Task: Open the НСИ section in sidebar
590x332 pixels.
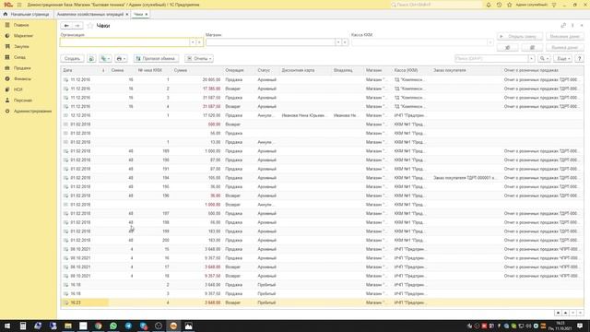Action: point(18,89)
